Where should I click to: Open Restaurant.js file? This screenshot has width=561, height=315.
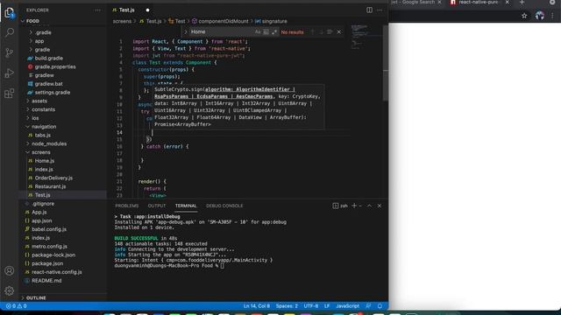(50, 186)
